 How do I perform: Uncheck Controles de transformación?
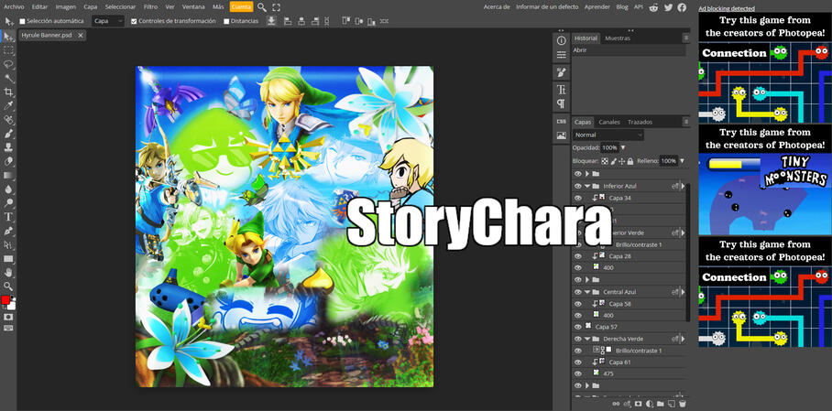[x=135, y=21]
